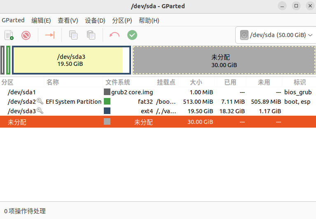This screenshot has width=316, height=219.
Task: Open the 帮助(H) menu
Action: tap(149, 20)
